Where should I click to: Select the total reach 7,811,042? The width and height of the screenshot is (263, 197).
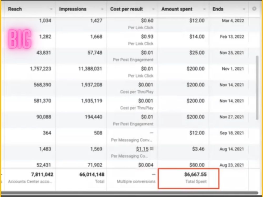42,175
